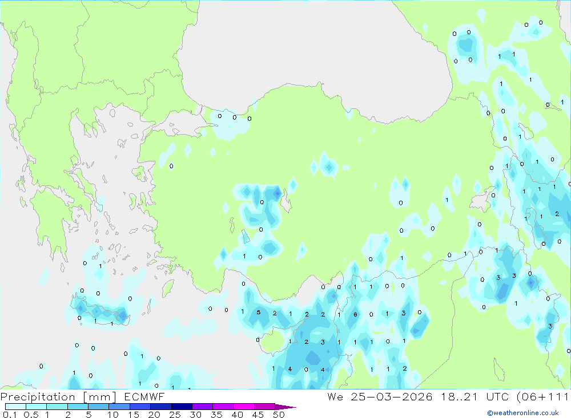
Task: Select the legend value "25"
Action: click(175, 415)
